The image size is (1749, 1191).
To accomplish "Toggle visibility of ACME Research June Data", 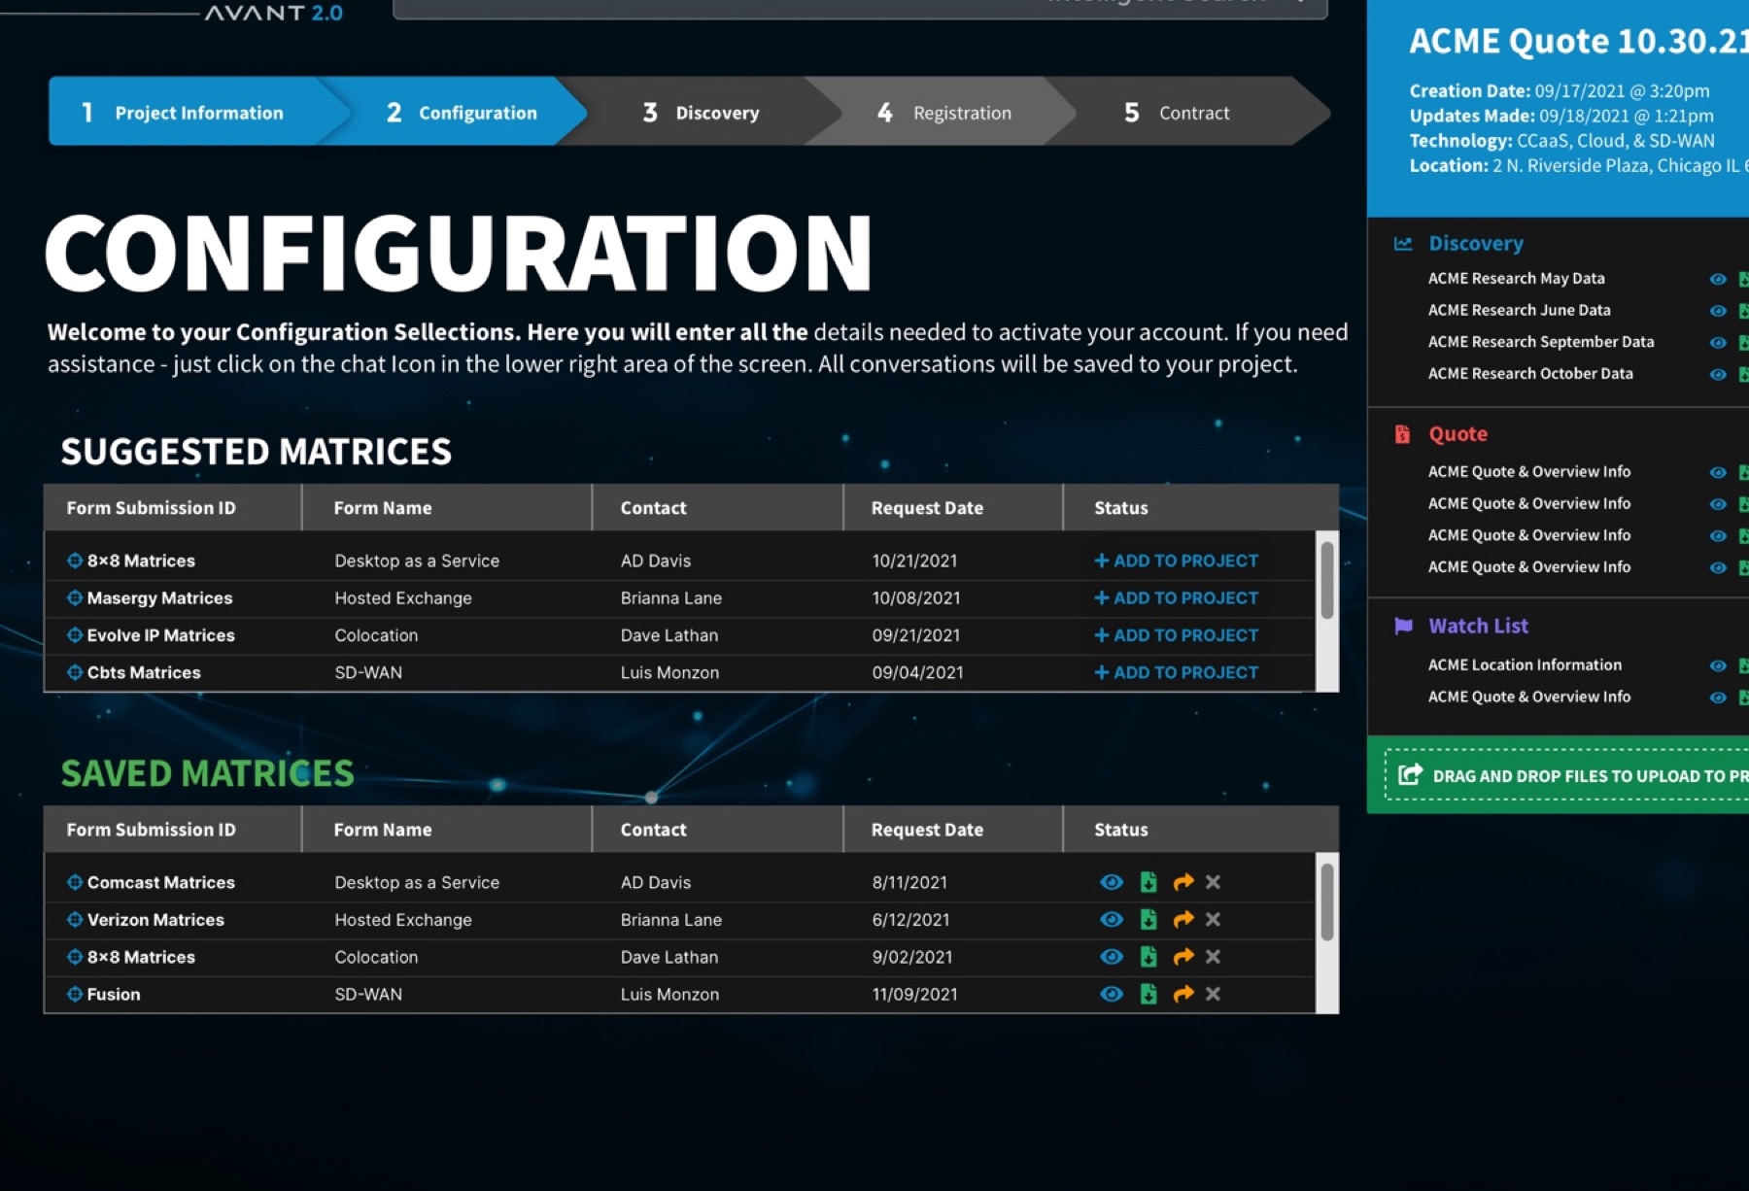I will click(1718, 311).
